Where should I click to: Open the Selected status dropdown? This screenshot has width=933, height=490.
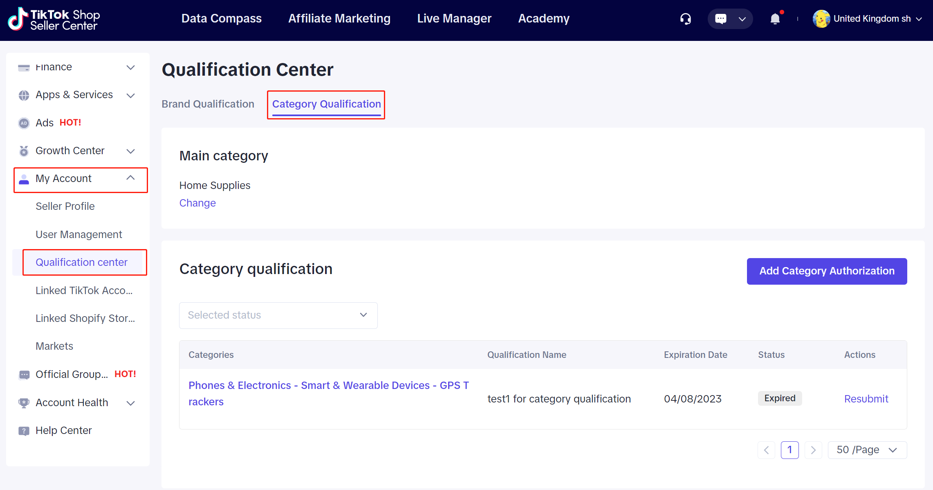[x=278, y=315]
